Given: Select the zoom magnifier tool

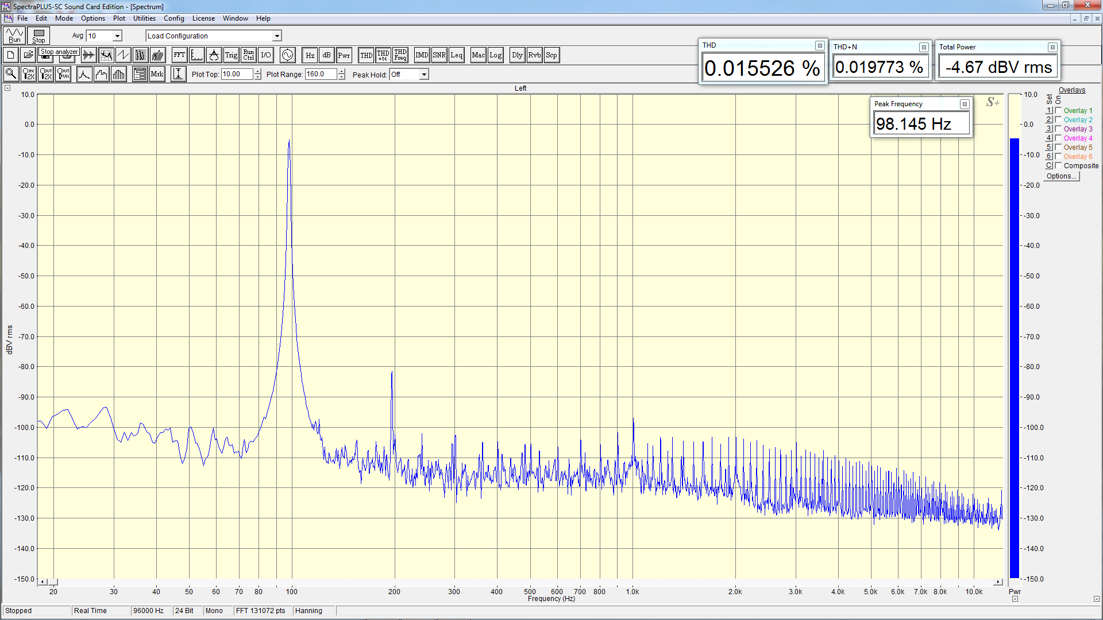Looking at the screenshot, I should [10, 74].
